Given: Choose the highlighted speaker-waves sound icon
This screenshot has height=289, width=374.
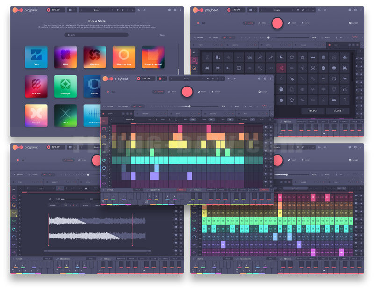Looking at the screenshot, I should [281, 68].
